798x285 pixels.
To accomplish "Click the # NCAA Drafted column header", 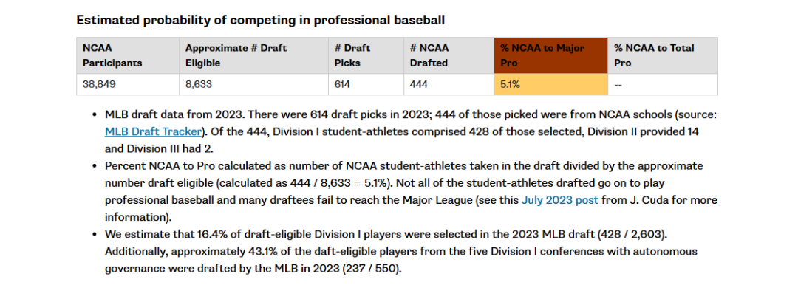I will [449, 55].
